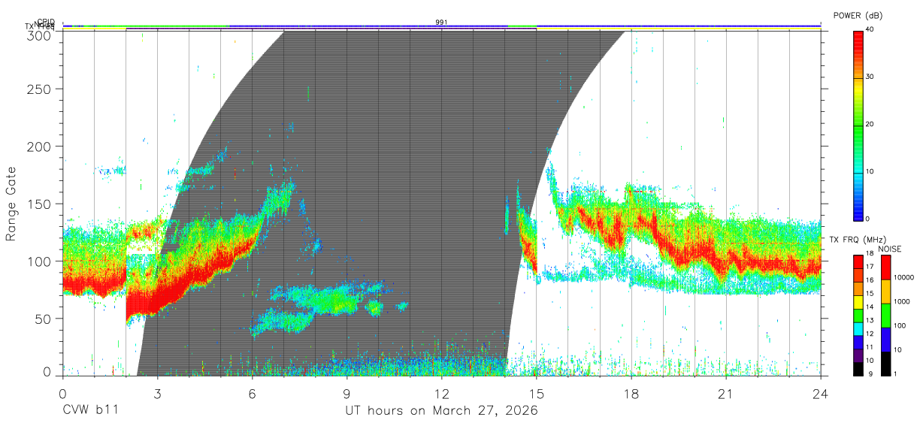Viewport: 923px width, 426px height.
Task: Select x-axis tick label '12'
Action: [x=442, y=393]
